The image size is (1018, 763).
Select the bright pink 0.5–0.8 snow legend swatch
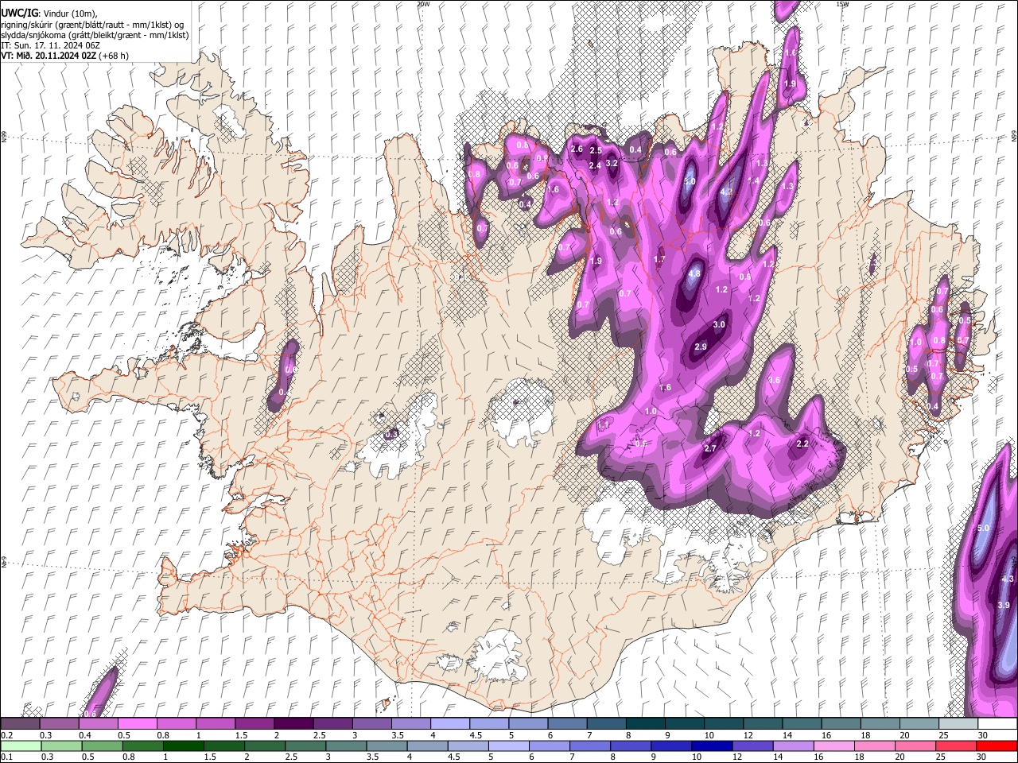coord(137,723)
